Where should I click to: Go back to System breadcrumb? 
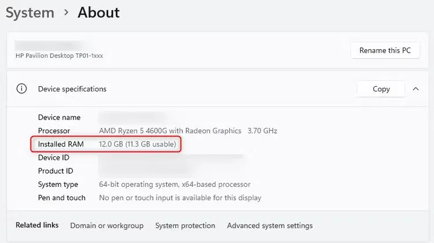30,13
